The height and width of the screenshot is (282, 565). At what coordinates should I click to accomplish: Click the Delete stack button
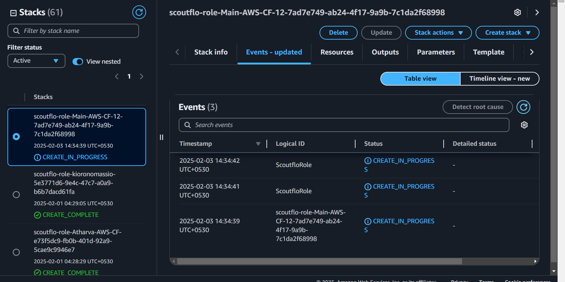[x=338, y=33]
